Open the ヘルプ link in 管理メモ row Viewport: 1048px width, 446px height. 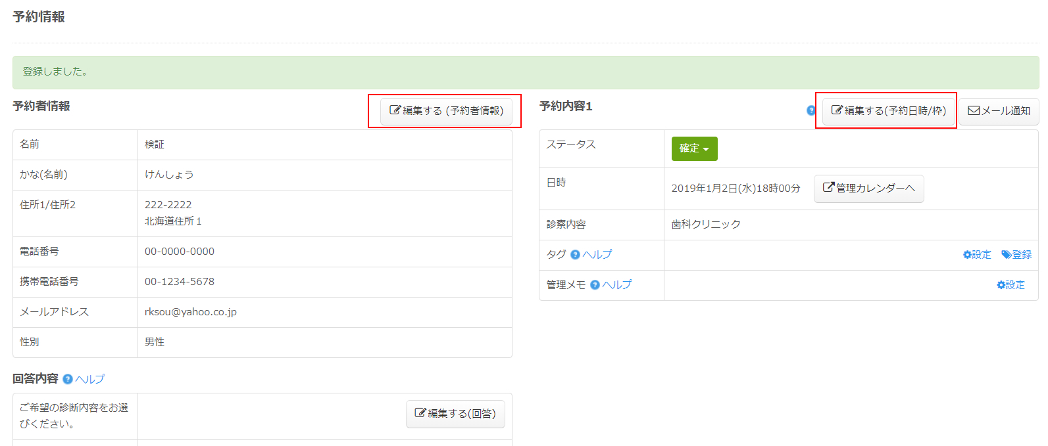[617, 285]
